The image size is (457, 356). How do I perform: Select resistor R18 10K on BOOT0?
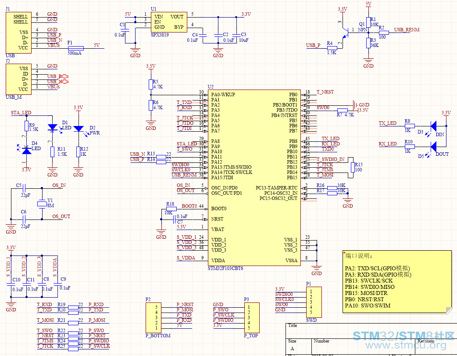click(171, 209)
